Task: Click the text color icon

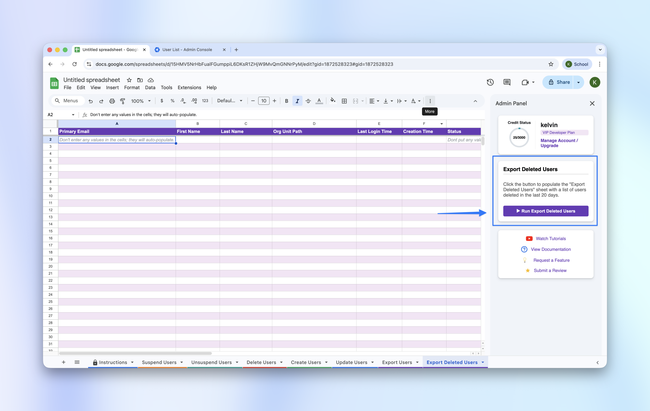Action: pyautogui.click(x=319, y=101)
